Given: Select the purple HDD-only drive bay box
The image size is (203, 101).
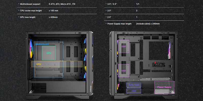Looking at the screenshot, I should [x=134, y=91].
